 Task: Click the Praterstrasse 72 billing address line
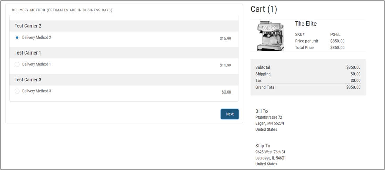tap(269, 118)
